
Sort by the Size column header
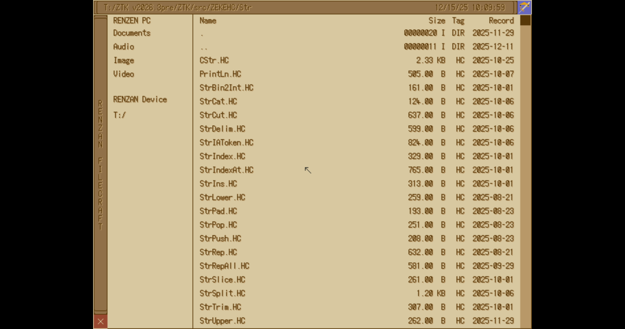[437, 21]
